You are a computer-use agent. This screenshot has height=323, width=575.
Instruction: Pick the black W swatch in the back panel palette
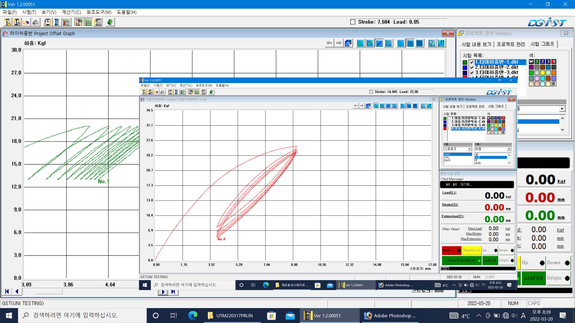[x=531, y=62]
